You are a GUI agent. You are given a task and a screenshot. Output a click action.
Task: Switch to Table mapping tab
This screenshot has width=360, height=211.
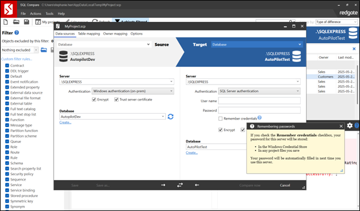(89, 33)
